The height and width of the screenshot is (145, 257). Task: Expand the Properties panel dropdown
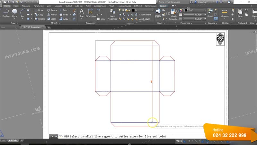[186, 23]
